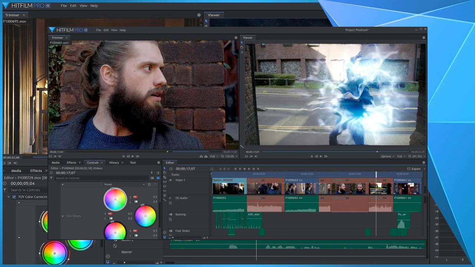The height and width of the screenshot is (267, 475).
Task: Mute the Running audio track
Action: [171, 214]
